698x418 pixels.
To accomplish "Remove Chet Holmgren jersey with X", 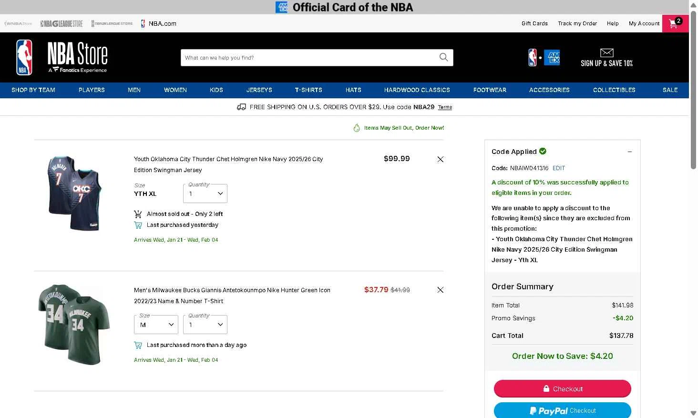I will [440, 159].
